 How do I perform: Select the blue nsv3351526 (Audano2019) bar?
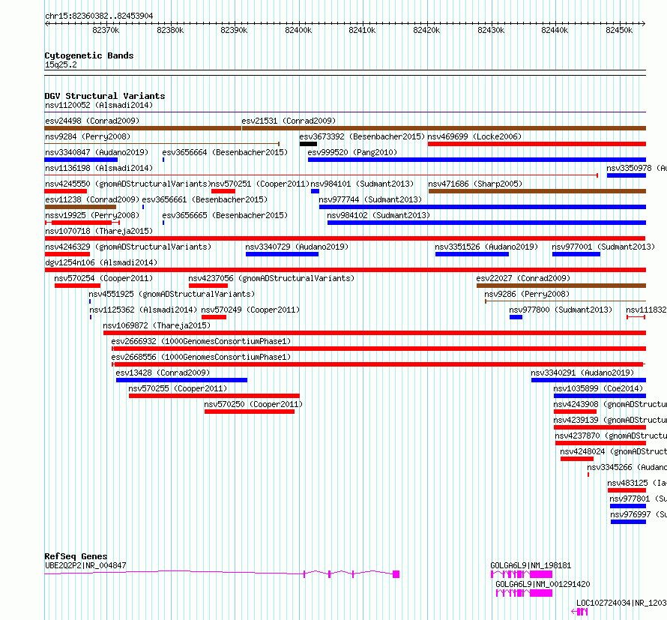pos(471,254)
